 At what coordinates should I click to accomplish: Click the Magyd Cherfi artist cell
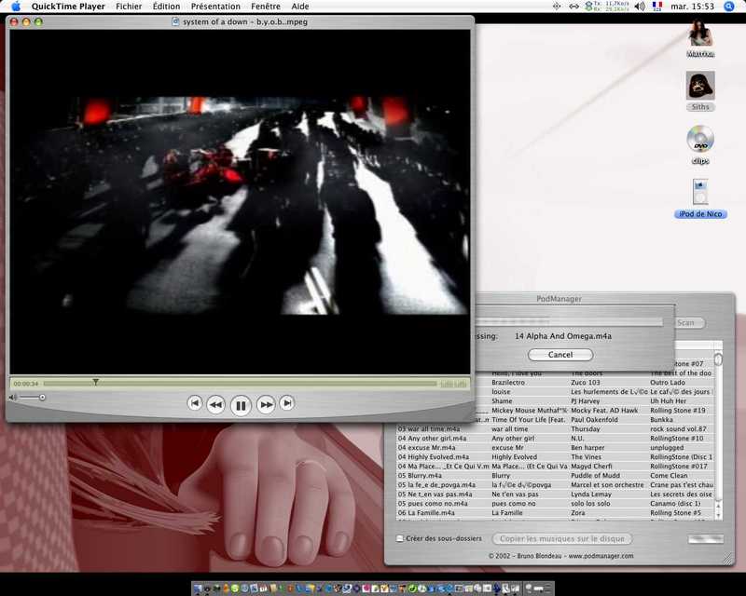click(592, 467)
